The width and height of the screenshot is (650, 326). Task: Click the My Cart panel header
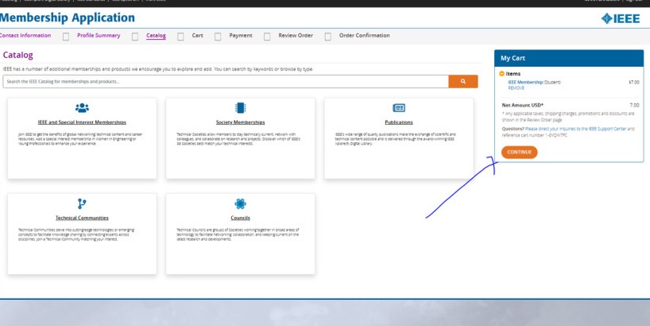pyautogui.click(x=569, y=59)
